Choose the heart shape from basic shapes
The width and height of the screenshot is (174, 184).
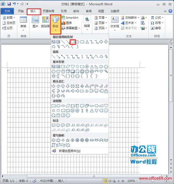point(101,71)
